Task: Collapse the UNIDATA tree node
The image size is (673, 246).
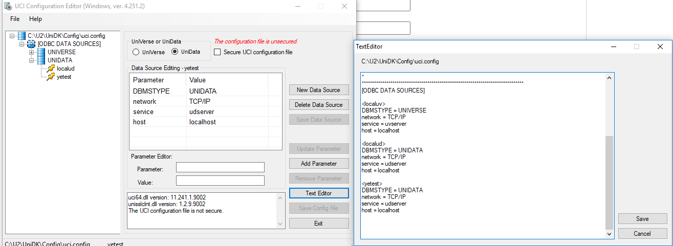Action: pyautogui.click(x=31, y=60)
